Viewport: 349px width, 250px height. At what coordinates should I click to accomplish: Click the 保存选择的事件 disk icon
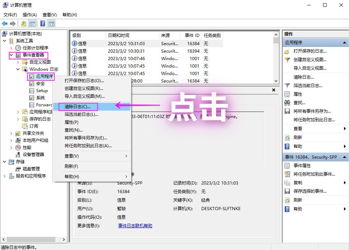287,191
